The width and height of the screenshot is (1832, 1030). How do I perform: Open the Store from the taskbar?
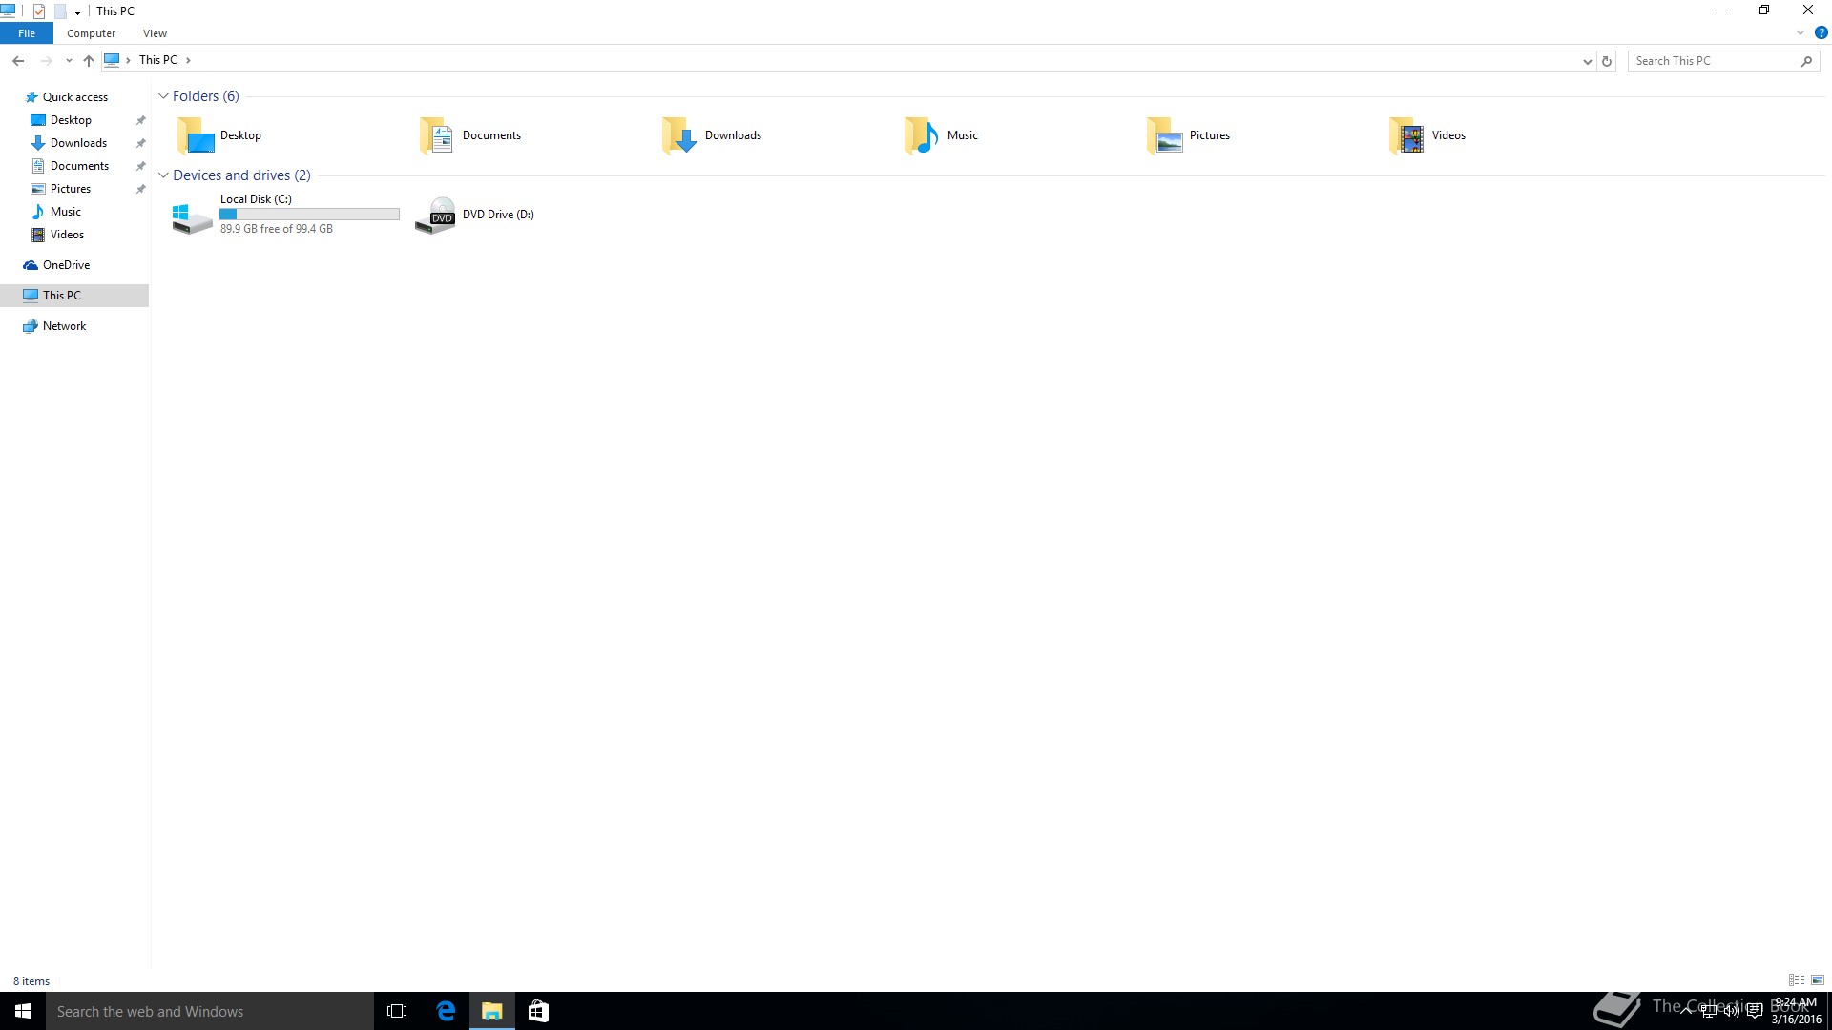[538, 1011]
